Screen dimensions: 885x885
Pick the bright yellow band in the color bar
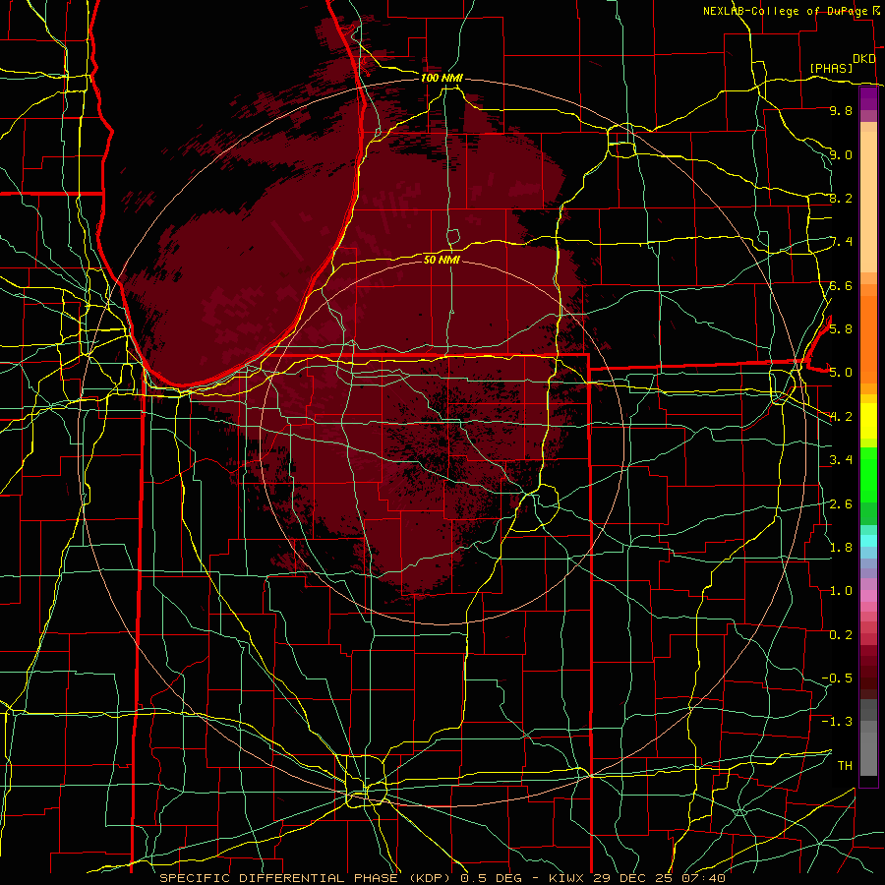point(868,421)
